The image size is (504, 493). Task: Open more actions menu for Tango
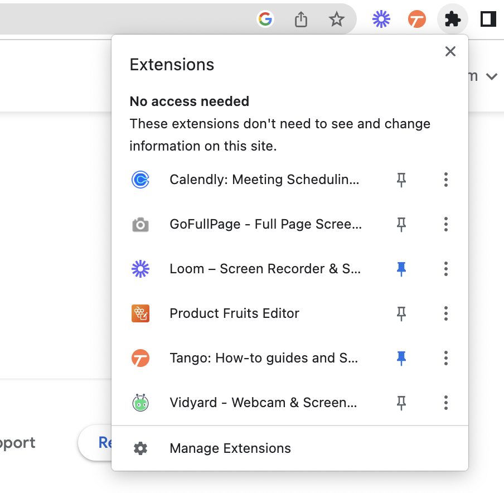click(x=446, y=358)
